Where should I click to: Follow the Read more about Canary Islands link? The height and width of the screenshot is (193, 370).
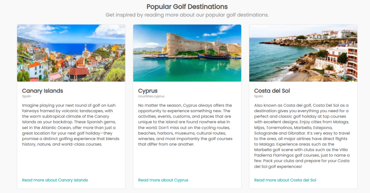click(x=55, y=180)
